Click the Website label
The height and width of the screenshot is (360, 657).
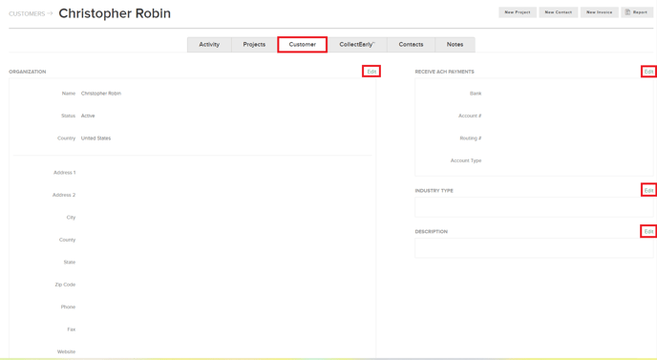[66, 352]
